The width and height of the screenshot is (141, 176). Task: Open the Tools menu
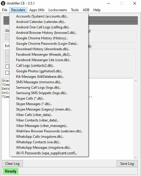pyautogui.click(x=75, y=10)
